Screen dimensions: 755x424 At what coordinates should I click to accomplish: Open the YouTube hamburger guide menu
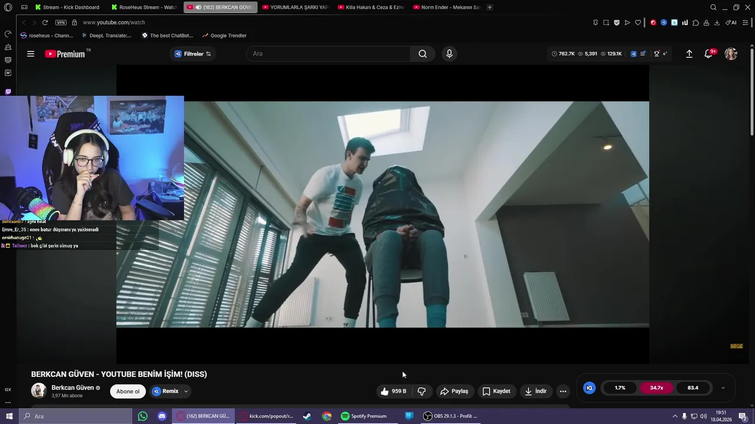pyautogui.click(x=31, y=54)
